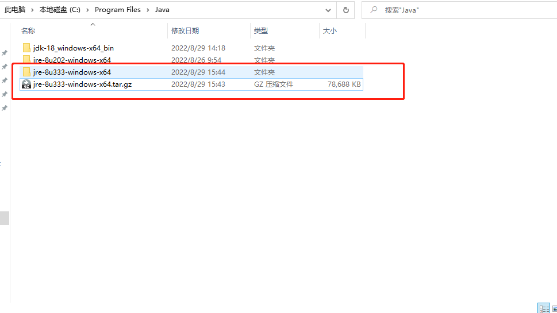Image resolution: width=557 pixels, height=313 pixels.
Task: Navigate to 本地磁盘 (C:) breadcrumb
Action: tap(60, 10)
